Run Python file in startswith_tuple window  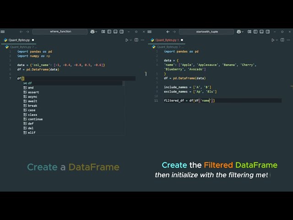pos(273,40)
